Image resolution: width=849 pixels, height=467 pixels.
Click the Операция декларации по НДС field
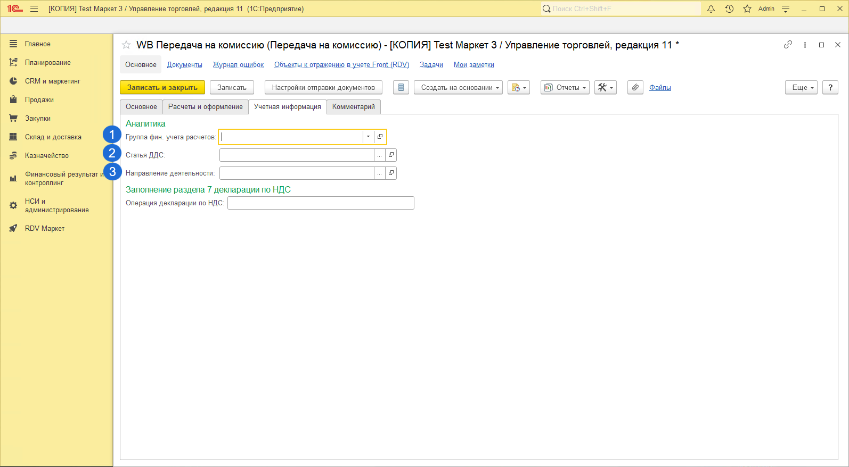pos(321,203)
